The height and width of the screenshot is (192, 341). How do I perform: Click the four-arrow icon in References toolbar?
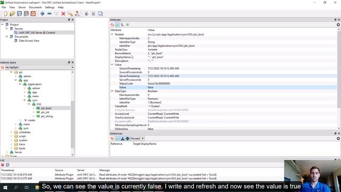tap(127, 139)
